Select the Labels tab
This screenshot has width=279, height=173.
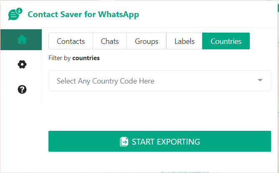click(x=184, y=41)
